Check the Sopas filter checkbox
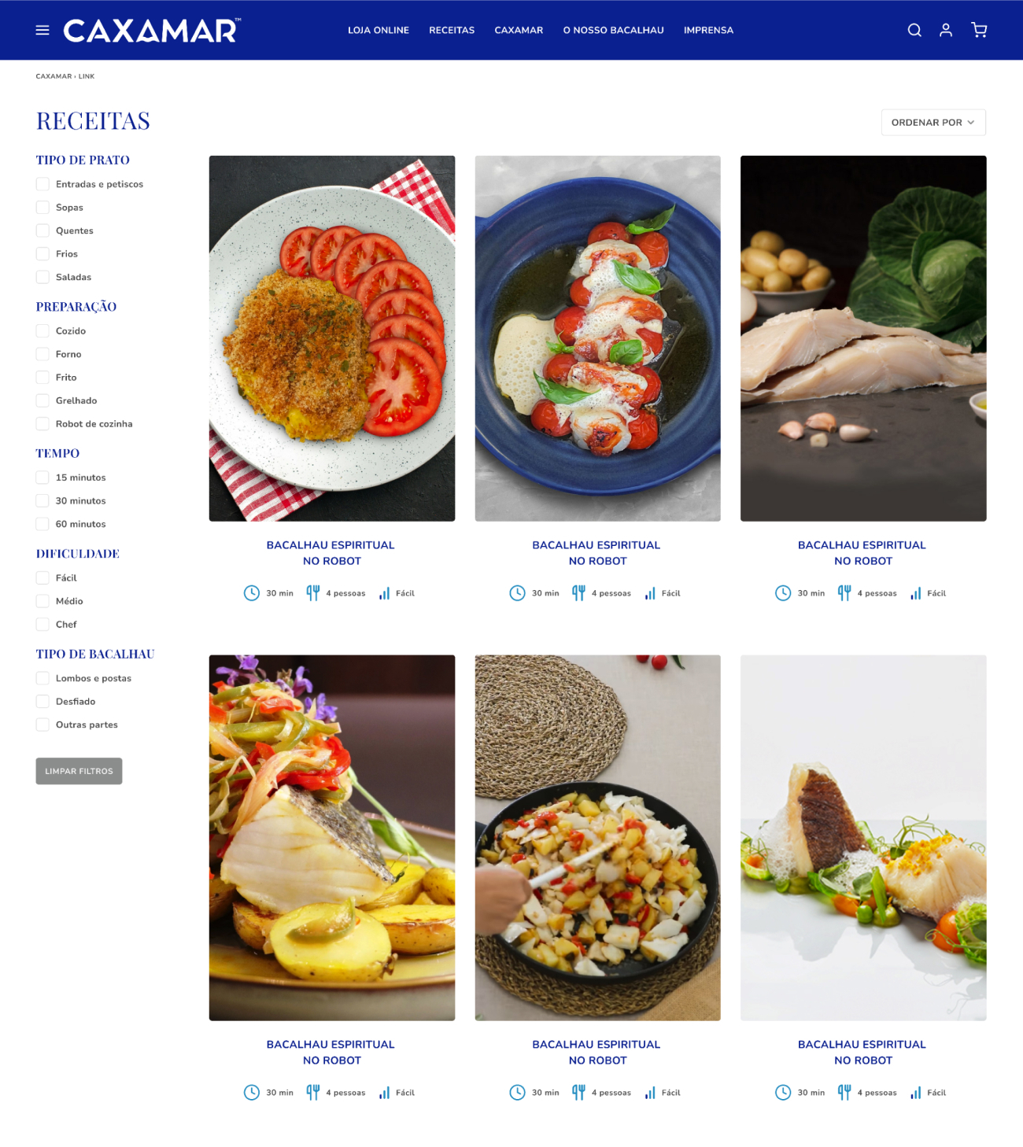The width and height of the screenshot is (1023, 1147). [42, 208]
